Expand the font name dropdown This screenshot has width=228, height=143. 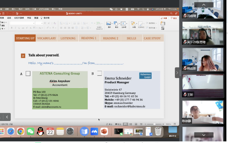[x=34, y=23]
